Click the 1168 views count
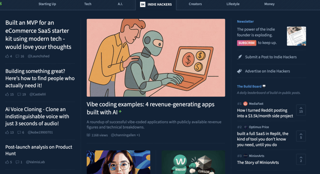 click(100, 135)
